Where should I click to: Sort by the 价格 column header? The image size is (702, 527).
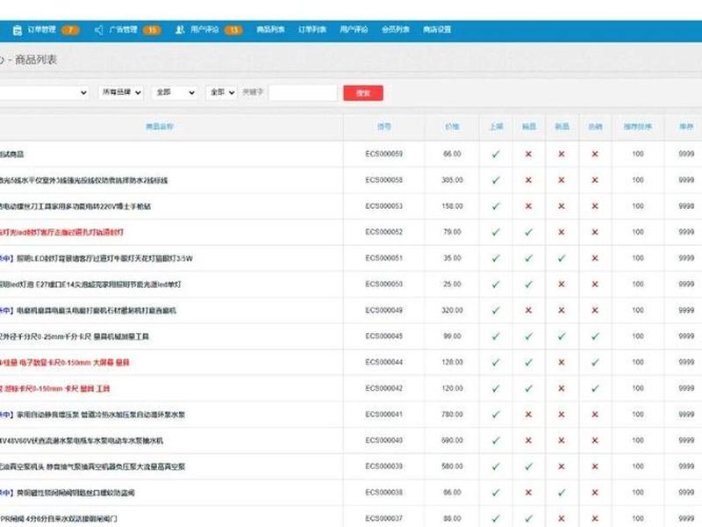[452, 126]
